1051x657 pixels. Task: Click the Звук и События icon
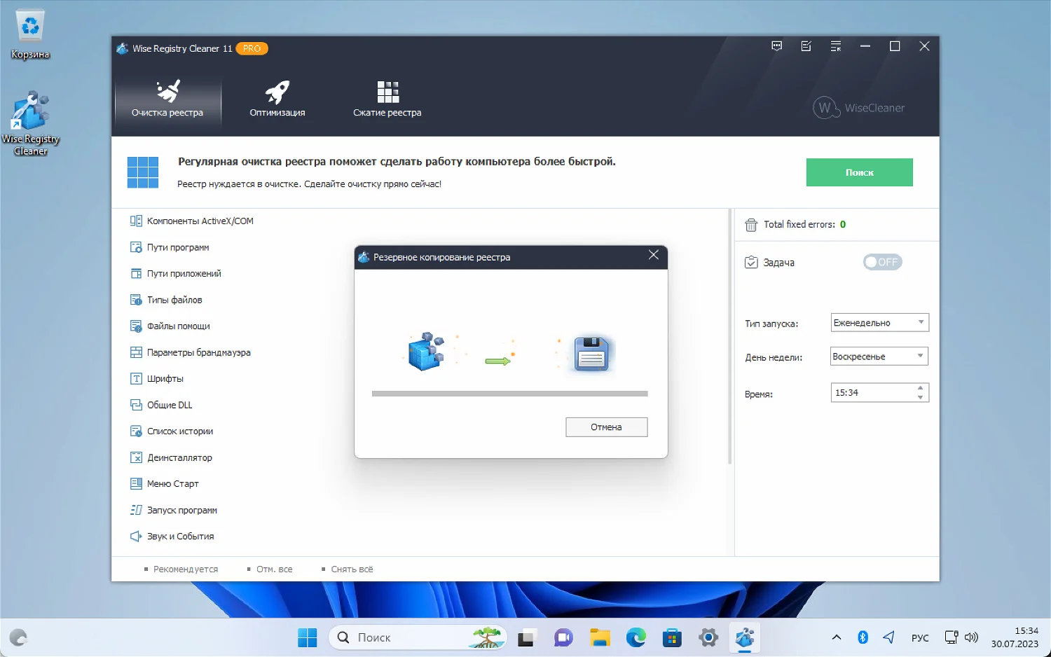pyautogui.click(x=136, y=536)
